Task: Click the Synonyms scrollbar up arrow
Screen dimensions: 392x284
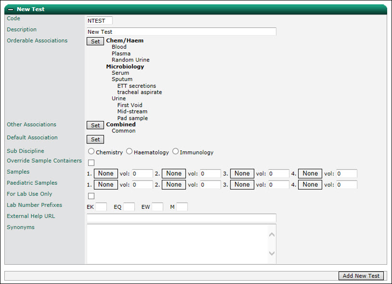Action: (272, 235)
